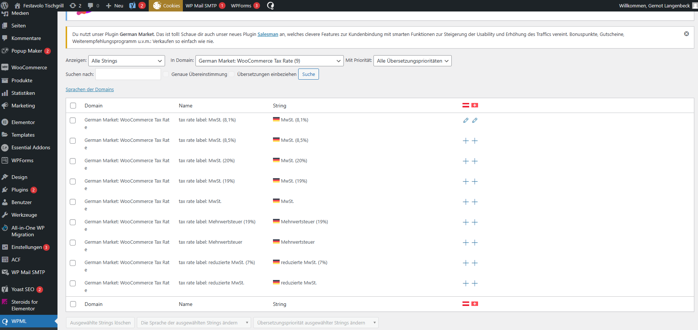Image resolution: width=698 pixels, height=330 pixels.
Task: Open the Festavolo Tischgrill site menu
Action: point(39,6)
